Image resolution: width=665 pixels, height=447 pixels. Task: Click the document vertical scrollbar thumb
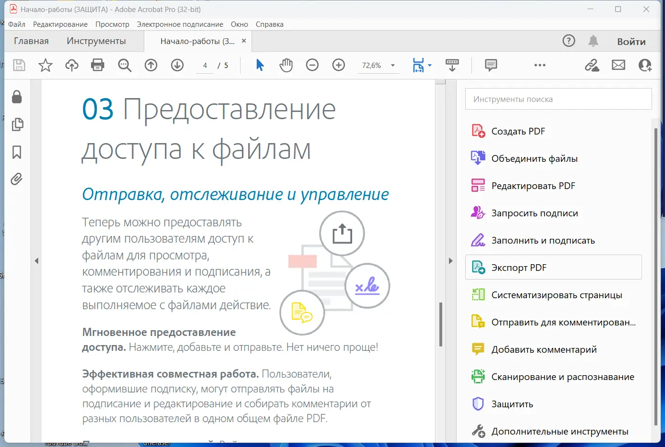(441, 324)
